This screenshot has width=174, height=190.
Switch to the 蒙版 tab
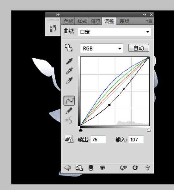click(124, 21)
